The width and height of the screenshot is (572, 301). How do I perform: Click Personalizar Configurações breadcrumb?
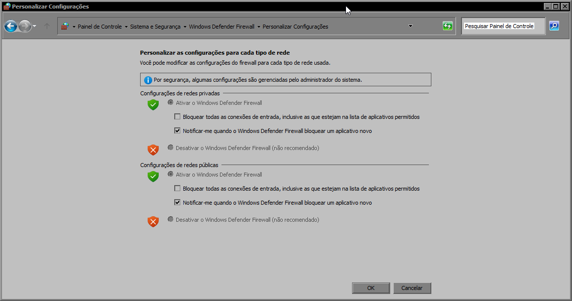click(295, 27)
